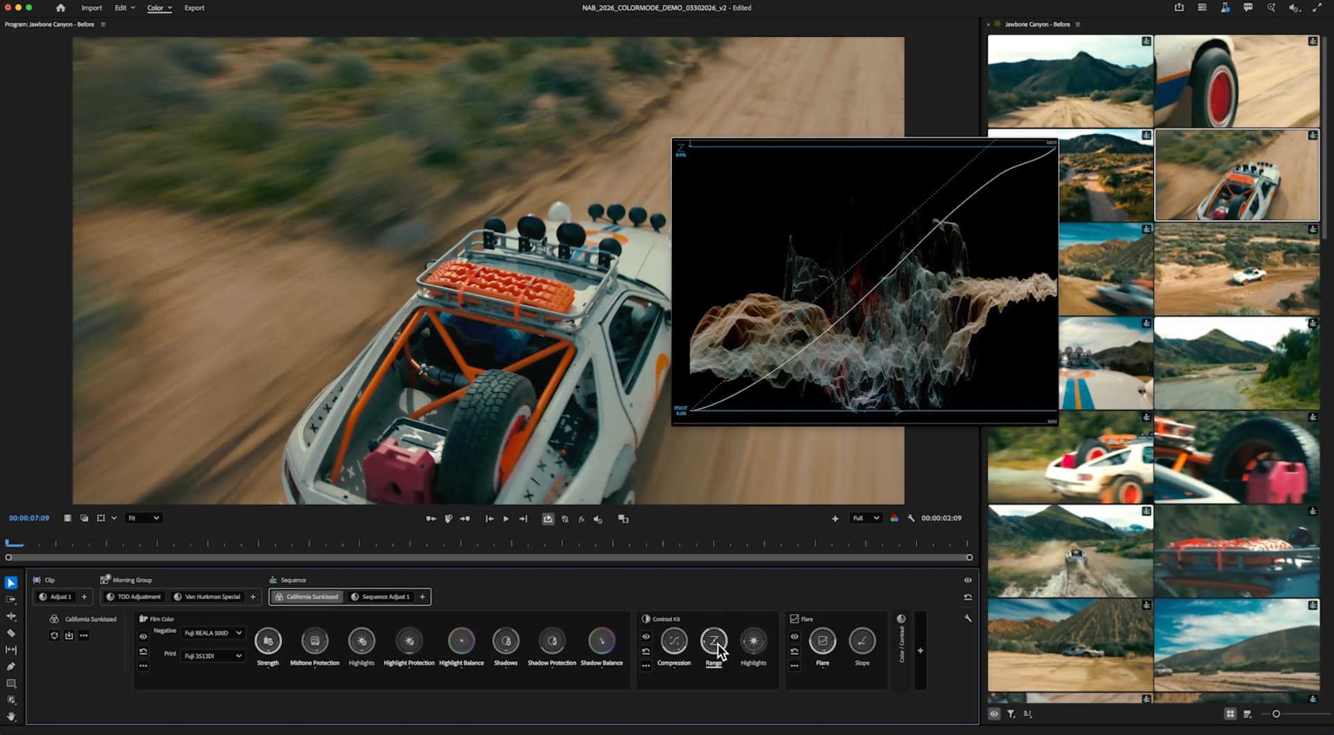Image resolution: width=1334 pixels, height=735 pixels.
Task: Adjust the Highlight Balance color wheel
Action: [461, 641]
